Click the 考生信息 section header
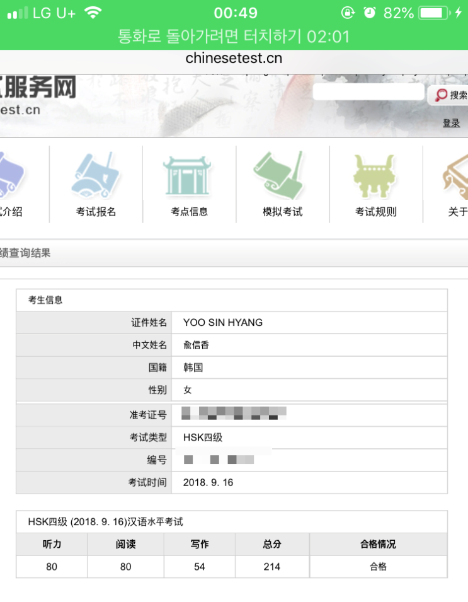Viewport: 468px width, 602px height. click(45, 300)
